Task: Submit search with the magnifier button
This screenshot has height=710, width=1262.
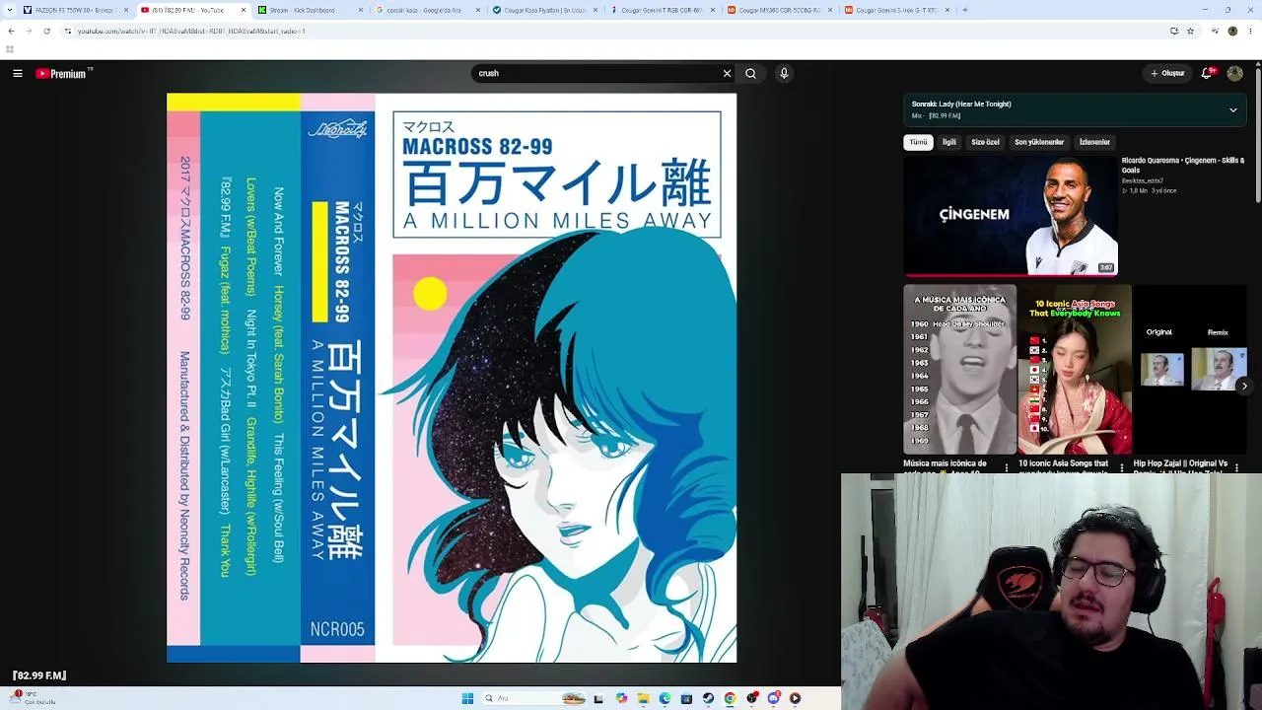Action: (751, 73)
